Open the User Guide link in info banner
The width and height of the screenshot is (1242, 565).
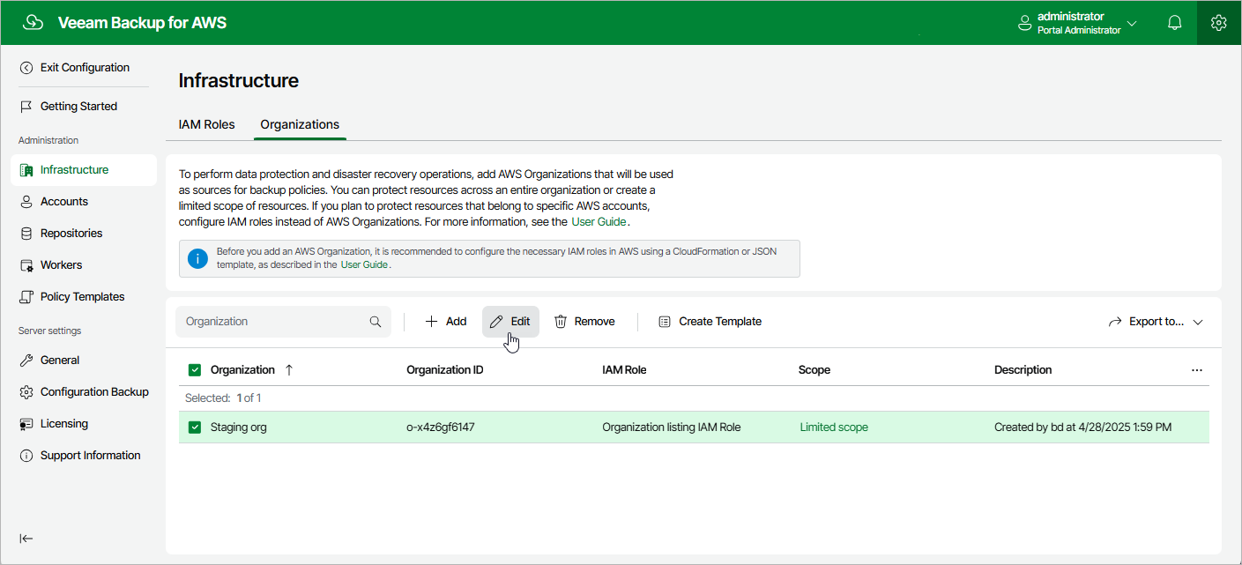[x=364, y=264]
